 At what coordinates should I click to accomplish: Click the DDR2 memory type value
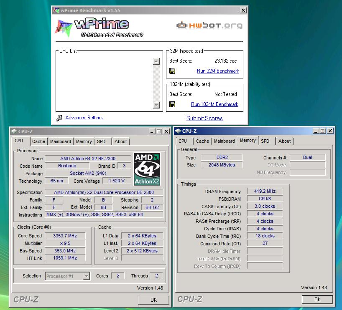(x=222, y=157)
